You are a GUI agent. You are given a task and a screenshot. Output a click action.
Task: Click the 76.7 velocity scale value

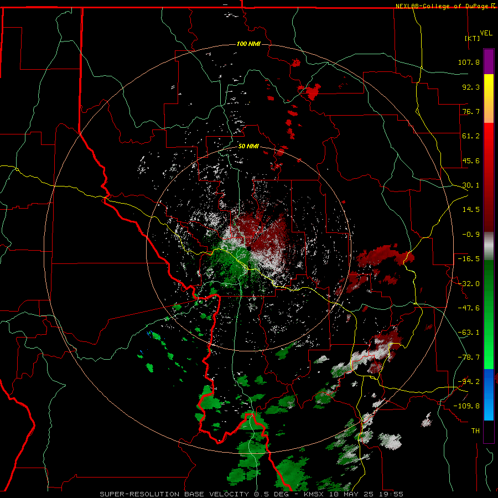point(471,111)
